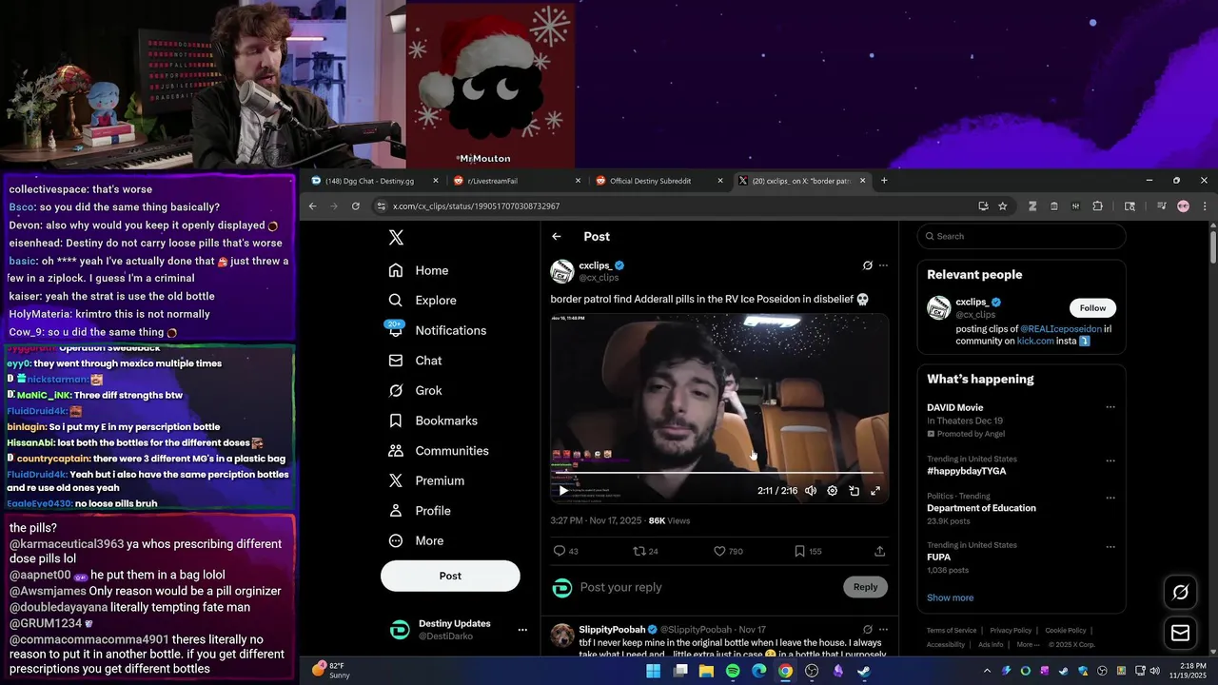1218x685 pixels.
Task: Open Windows Start menu
Action: (x=654, y=671)
